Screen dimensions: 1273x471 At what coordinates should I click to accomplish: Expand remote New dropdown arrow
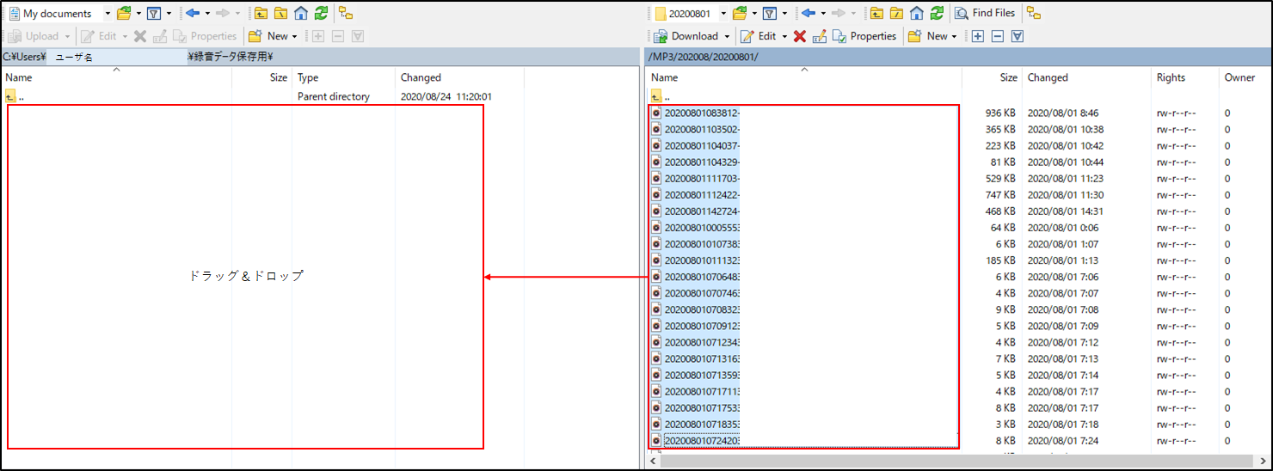955,36
